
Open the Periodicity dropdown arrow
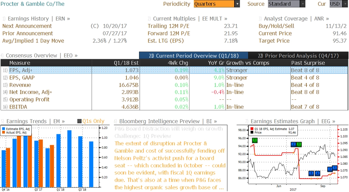pyautogui.click(x=237, y=4)
